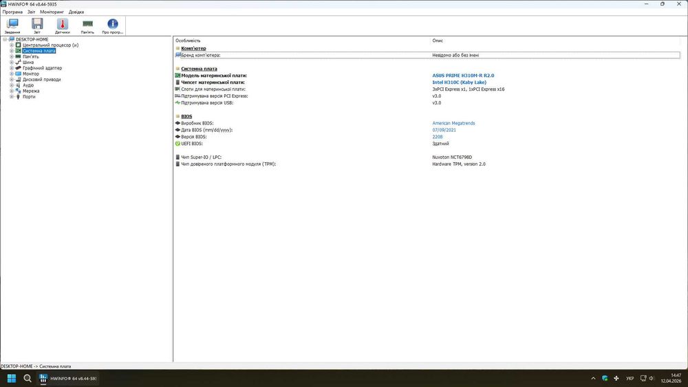
Task: Show hidden tray icons chevron
Action: (593, 378)
